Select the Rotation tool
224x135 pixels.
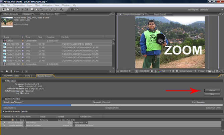(17, 10)
